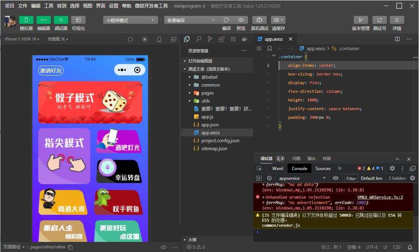This screenshot has width=419, height=252.
Task: Click the notification bell in status bar
Action: click(x=409, y=247)
